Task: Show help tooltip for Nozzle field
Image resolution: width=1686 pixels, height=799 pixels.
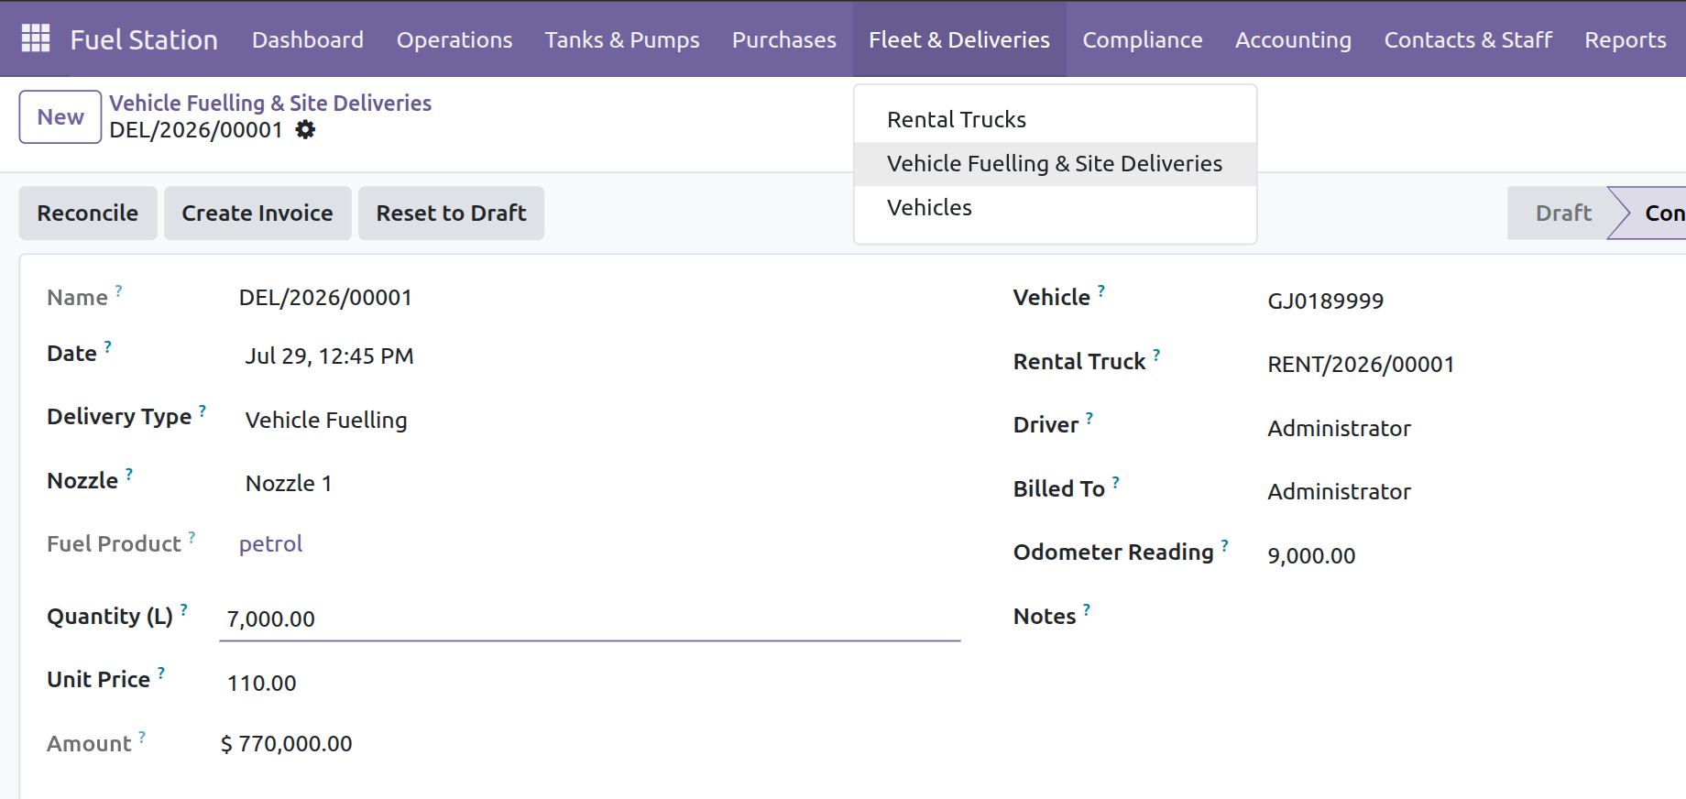Action: pyautogui.click(x=129, y=474)
